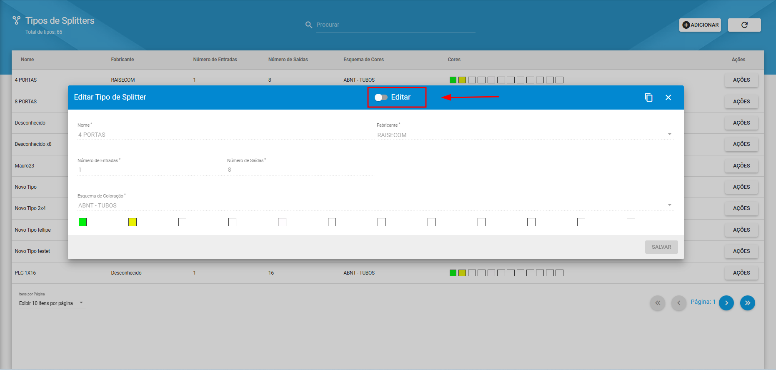
Task: Click the Novo Tipo fellipe row name
Action: (x=33, y=230)
